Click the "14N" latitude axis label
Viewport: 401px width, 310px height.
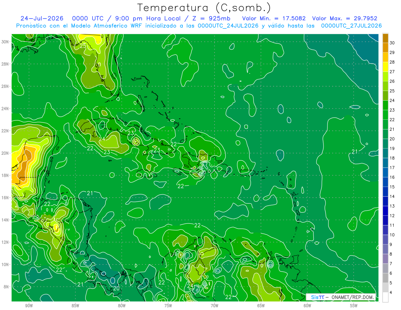[x=5, y=220]
